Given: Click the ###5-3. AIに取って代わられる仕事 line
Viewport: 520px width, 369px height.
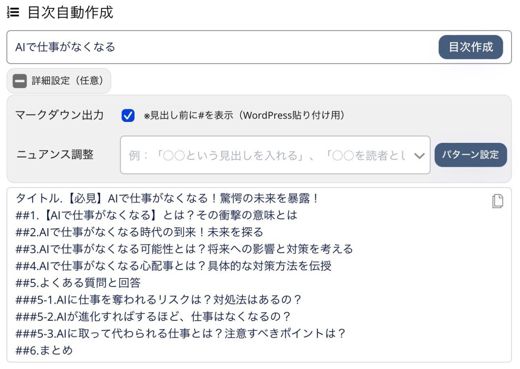Looking at the screenshot, I should click(180, 333).
